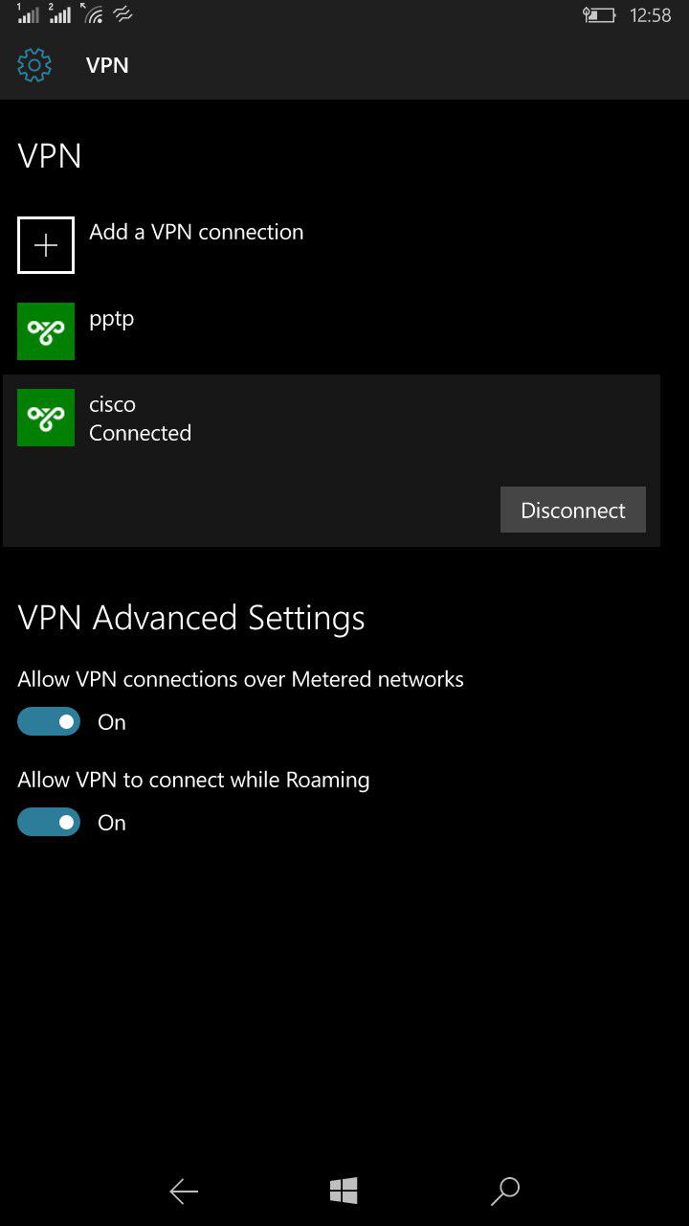
Task: Select the pptp connection name
Action: (x=112, y=319)
